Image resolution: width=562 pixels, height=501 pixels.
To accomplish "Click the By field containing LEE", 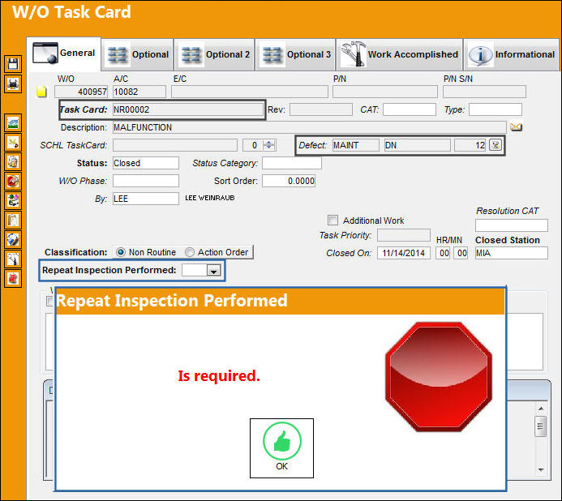I will 145,199.
